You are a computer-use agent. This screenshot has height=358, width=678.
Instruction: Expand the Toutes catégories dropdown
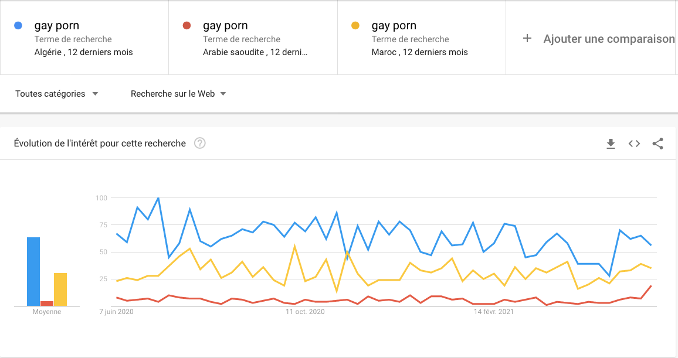click(x=57, y=94)
